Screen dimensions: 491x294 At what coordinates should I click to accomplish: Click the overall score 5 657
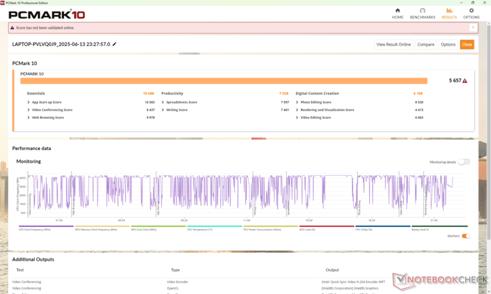coord(455,80)
